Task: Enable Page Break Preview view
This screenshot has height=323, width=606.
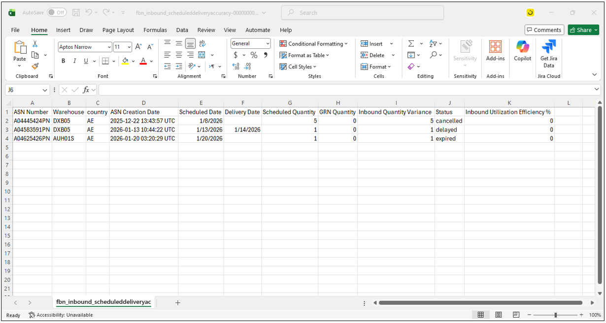Action: coord(516,315)
